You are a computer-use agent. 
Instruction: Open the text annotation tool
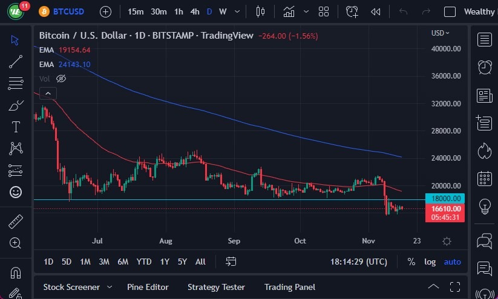click(16, 127)
